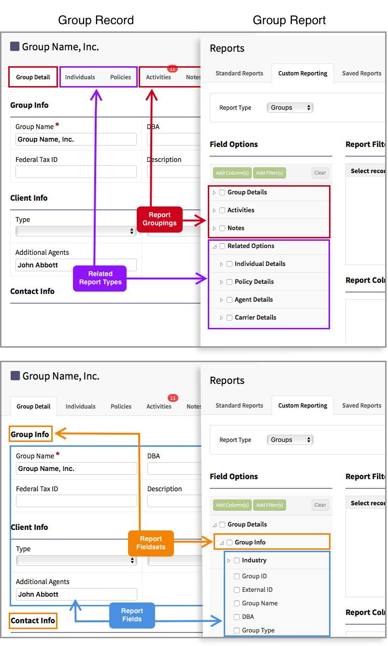The image size is (388, 646).
Task: Enable the Individual Details checkbox
Action: pyautogui.click(x=229, y=264)
